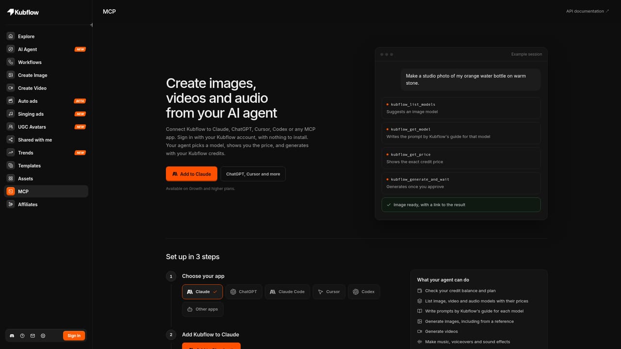The height and width of the screenshot is (349, 621).
Task: Click the Shared with me icon
Action: click(x=11, y=140)
